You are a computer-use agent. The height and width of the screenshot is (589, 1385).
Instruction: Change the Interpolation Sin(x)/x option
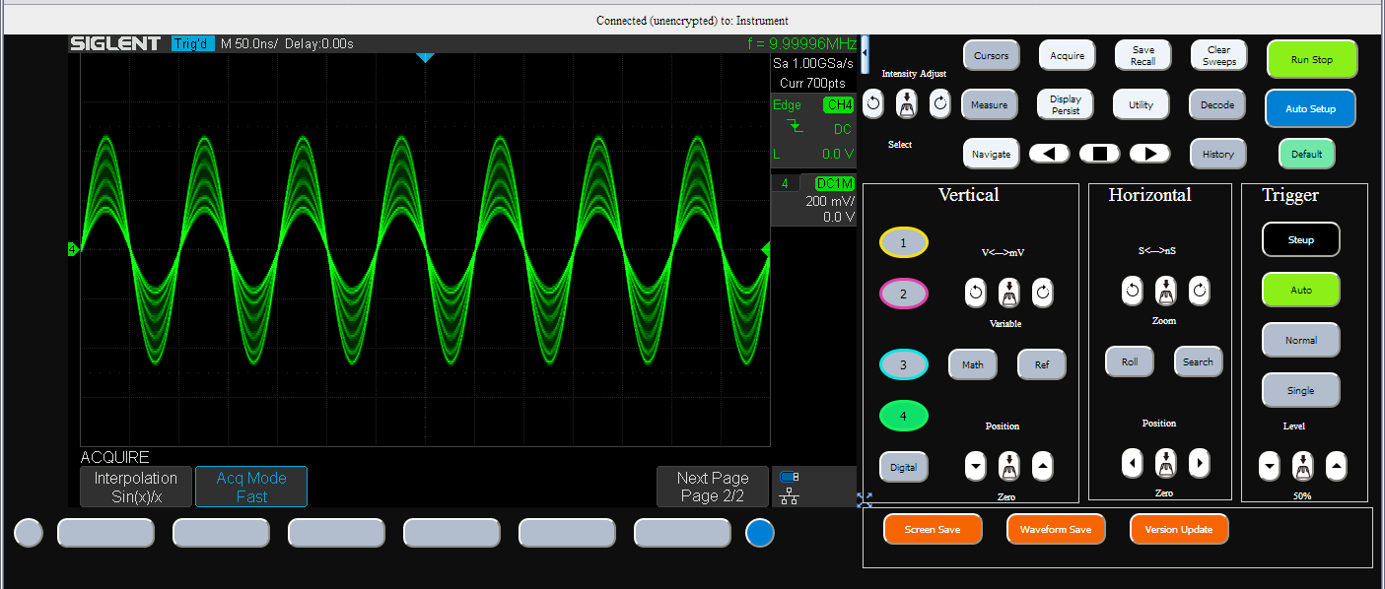(136, 487)
